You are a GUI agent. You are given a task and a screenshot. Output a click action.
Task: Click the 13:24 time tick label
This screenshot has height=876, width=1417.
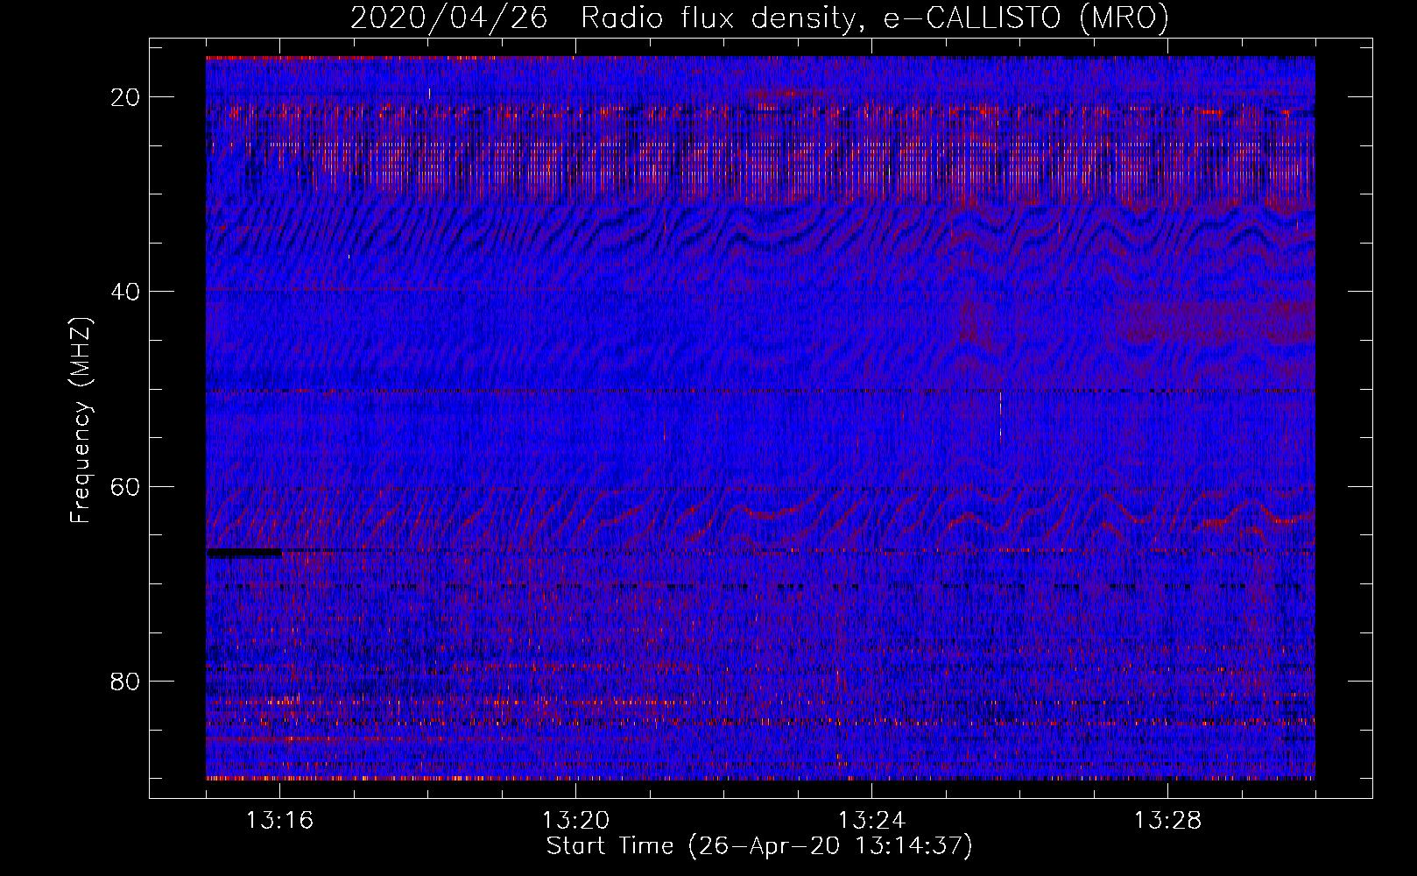click(x=871, y=821)
